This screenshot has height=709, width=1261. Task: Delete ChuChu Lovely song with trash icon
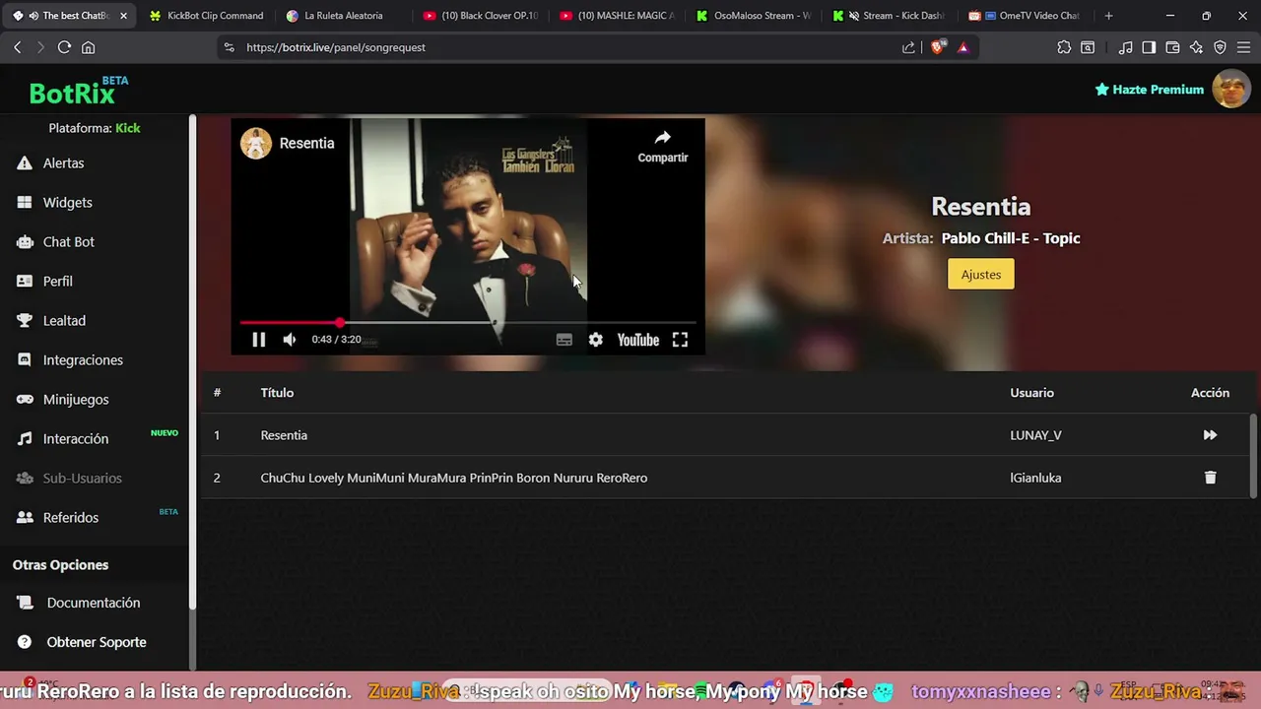point(1210,478)
